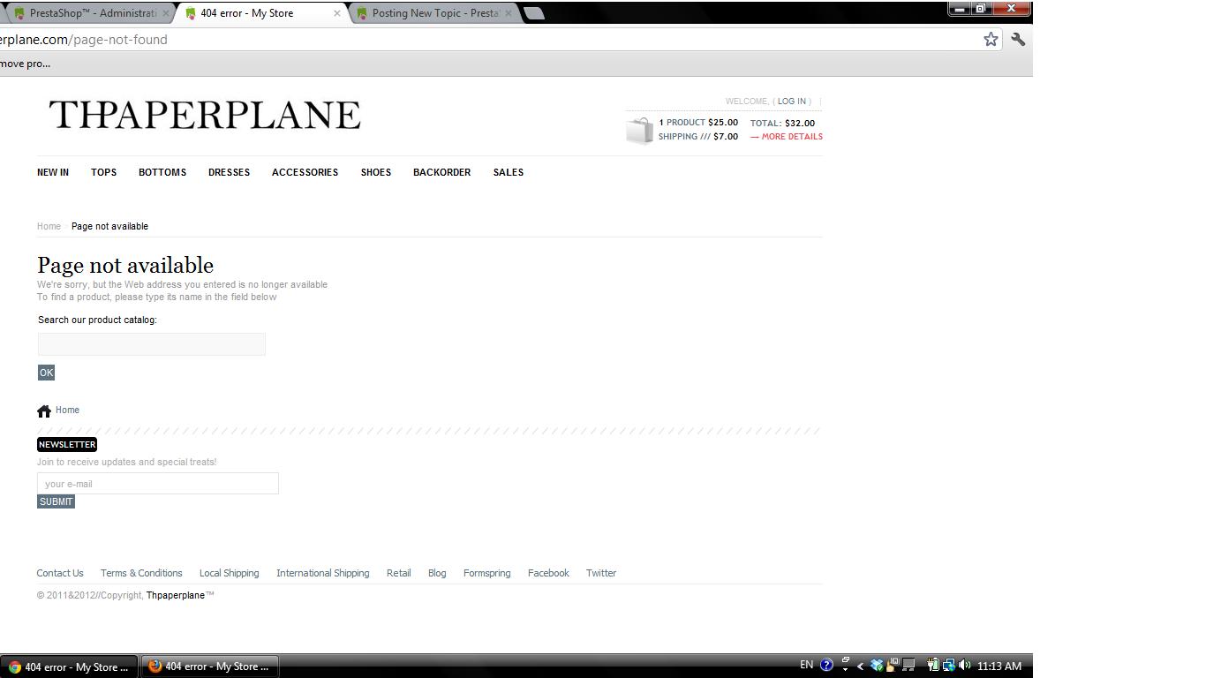The width and height of the screenshot is (1206, 678).
Task: Open the Chrome wrench settings menu
Action: pyautogui.click(x=1018, y=39)
